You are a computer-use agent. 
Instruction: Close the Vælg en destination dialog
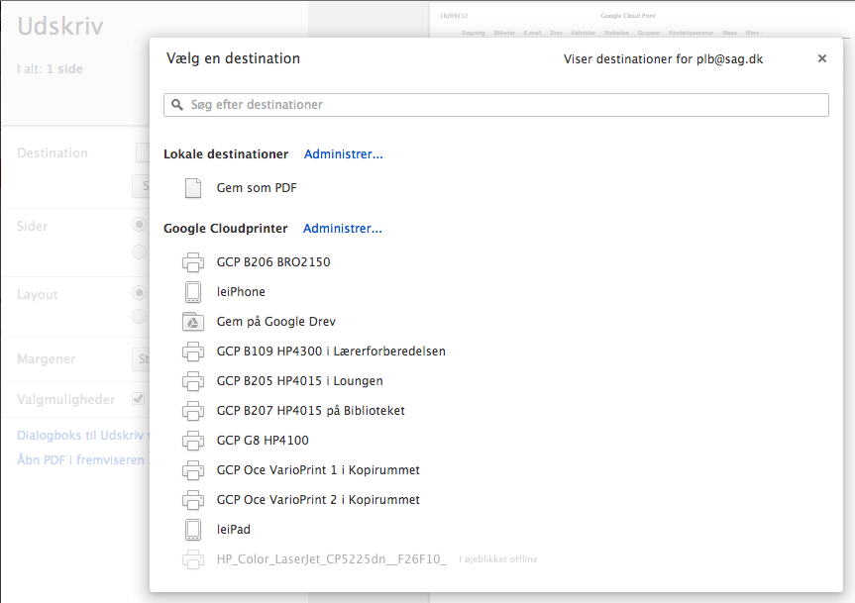pos(821,59)
